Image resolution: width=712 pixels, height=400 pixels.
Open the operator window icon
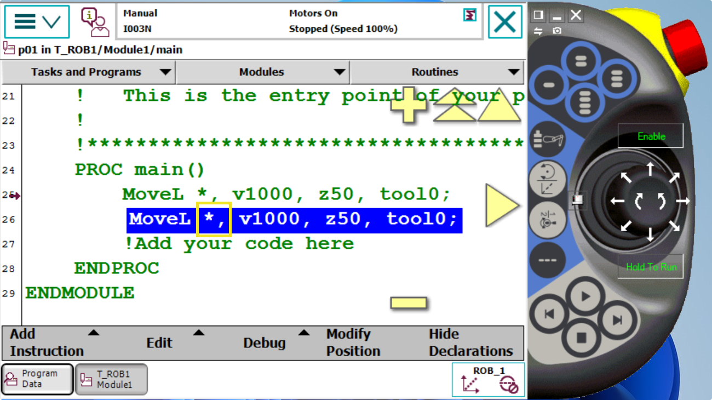coord(95,22)
